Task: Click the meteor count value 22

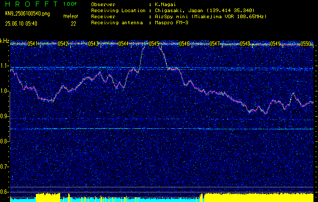Action: coord(73,24)
